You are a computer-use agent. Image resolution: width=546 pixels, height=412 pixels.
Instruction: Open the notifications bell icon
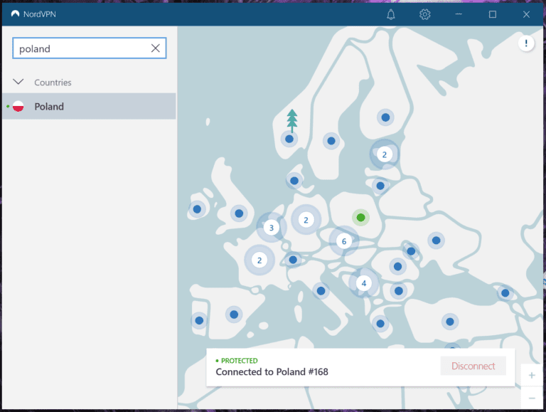(391, 14)
